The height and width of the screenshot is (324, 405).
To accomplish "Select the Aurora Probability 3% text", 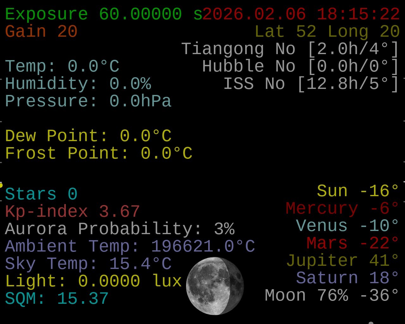I will tap(120, 229).
